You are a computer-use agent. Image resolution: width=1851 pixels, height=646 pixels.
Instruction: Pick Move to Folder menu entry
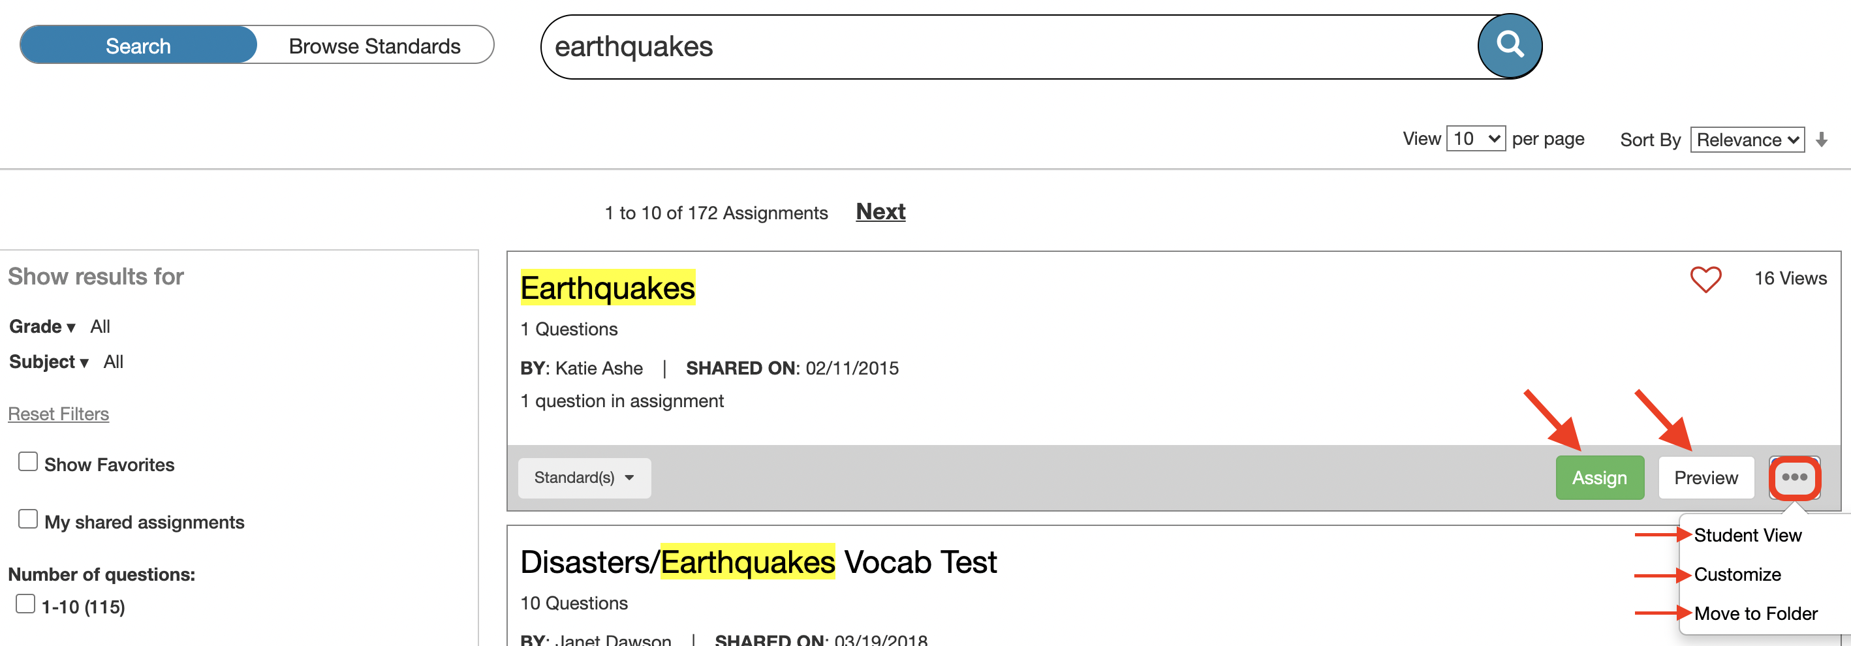[x=1754, y=613]
